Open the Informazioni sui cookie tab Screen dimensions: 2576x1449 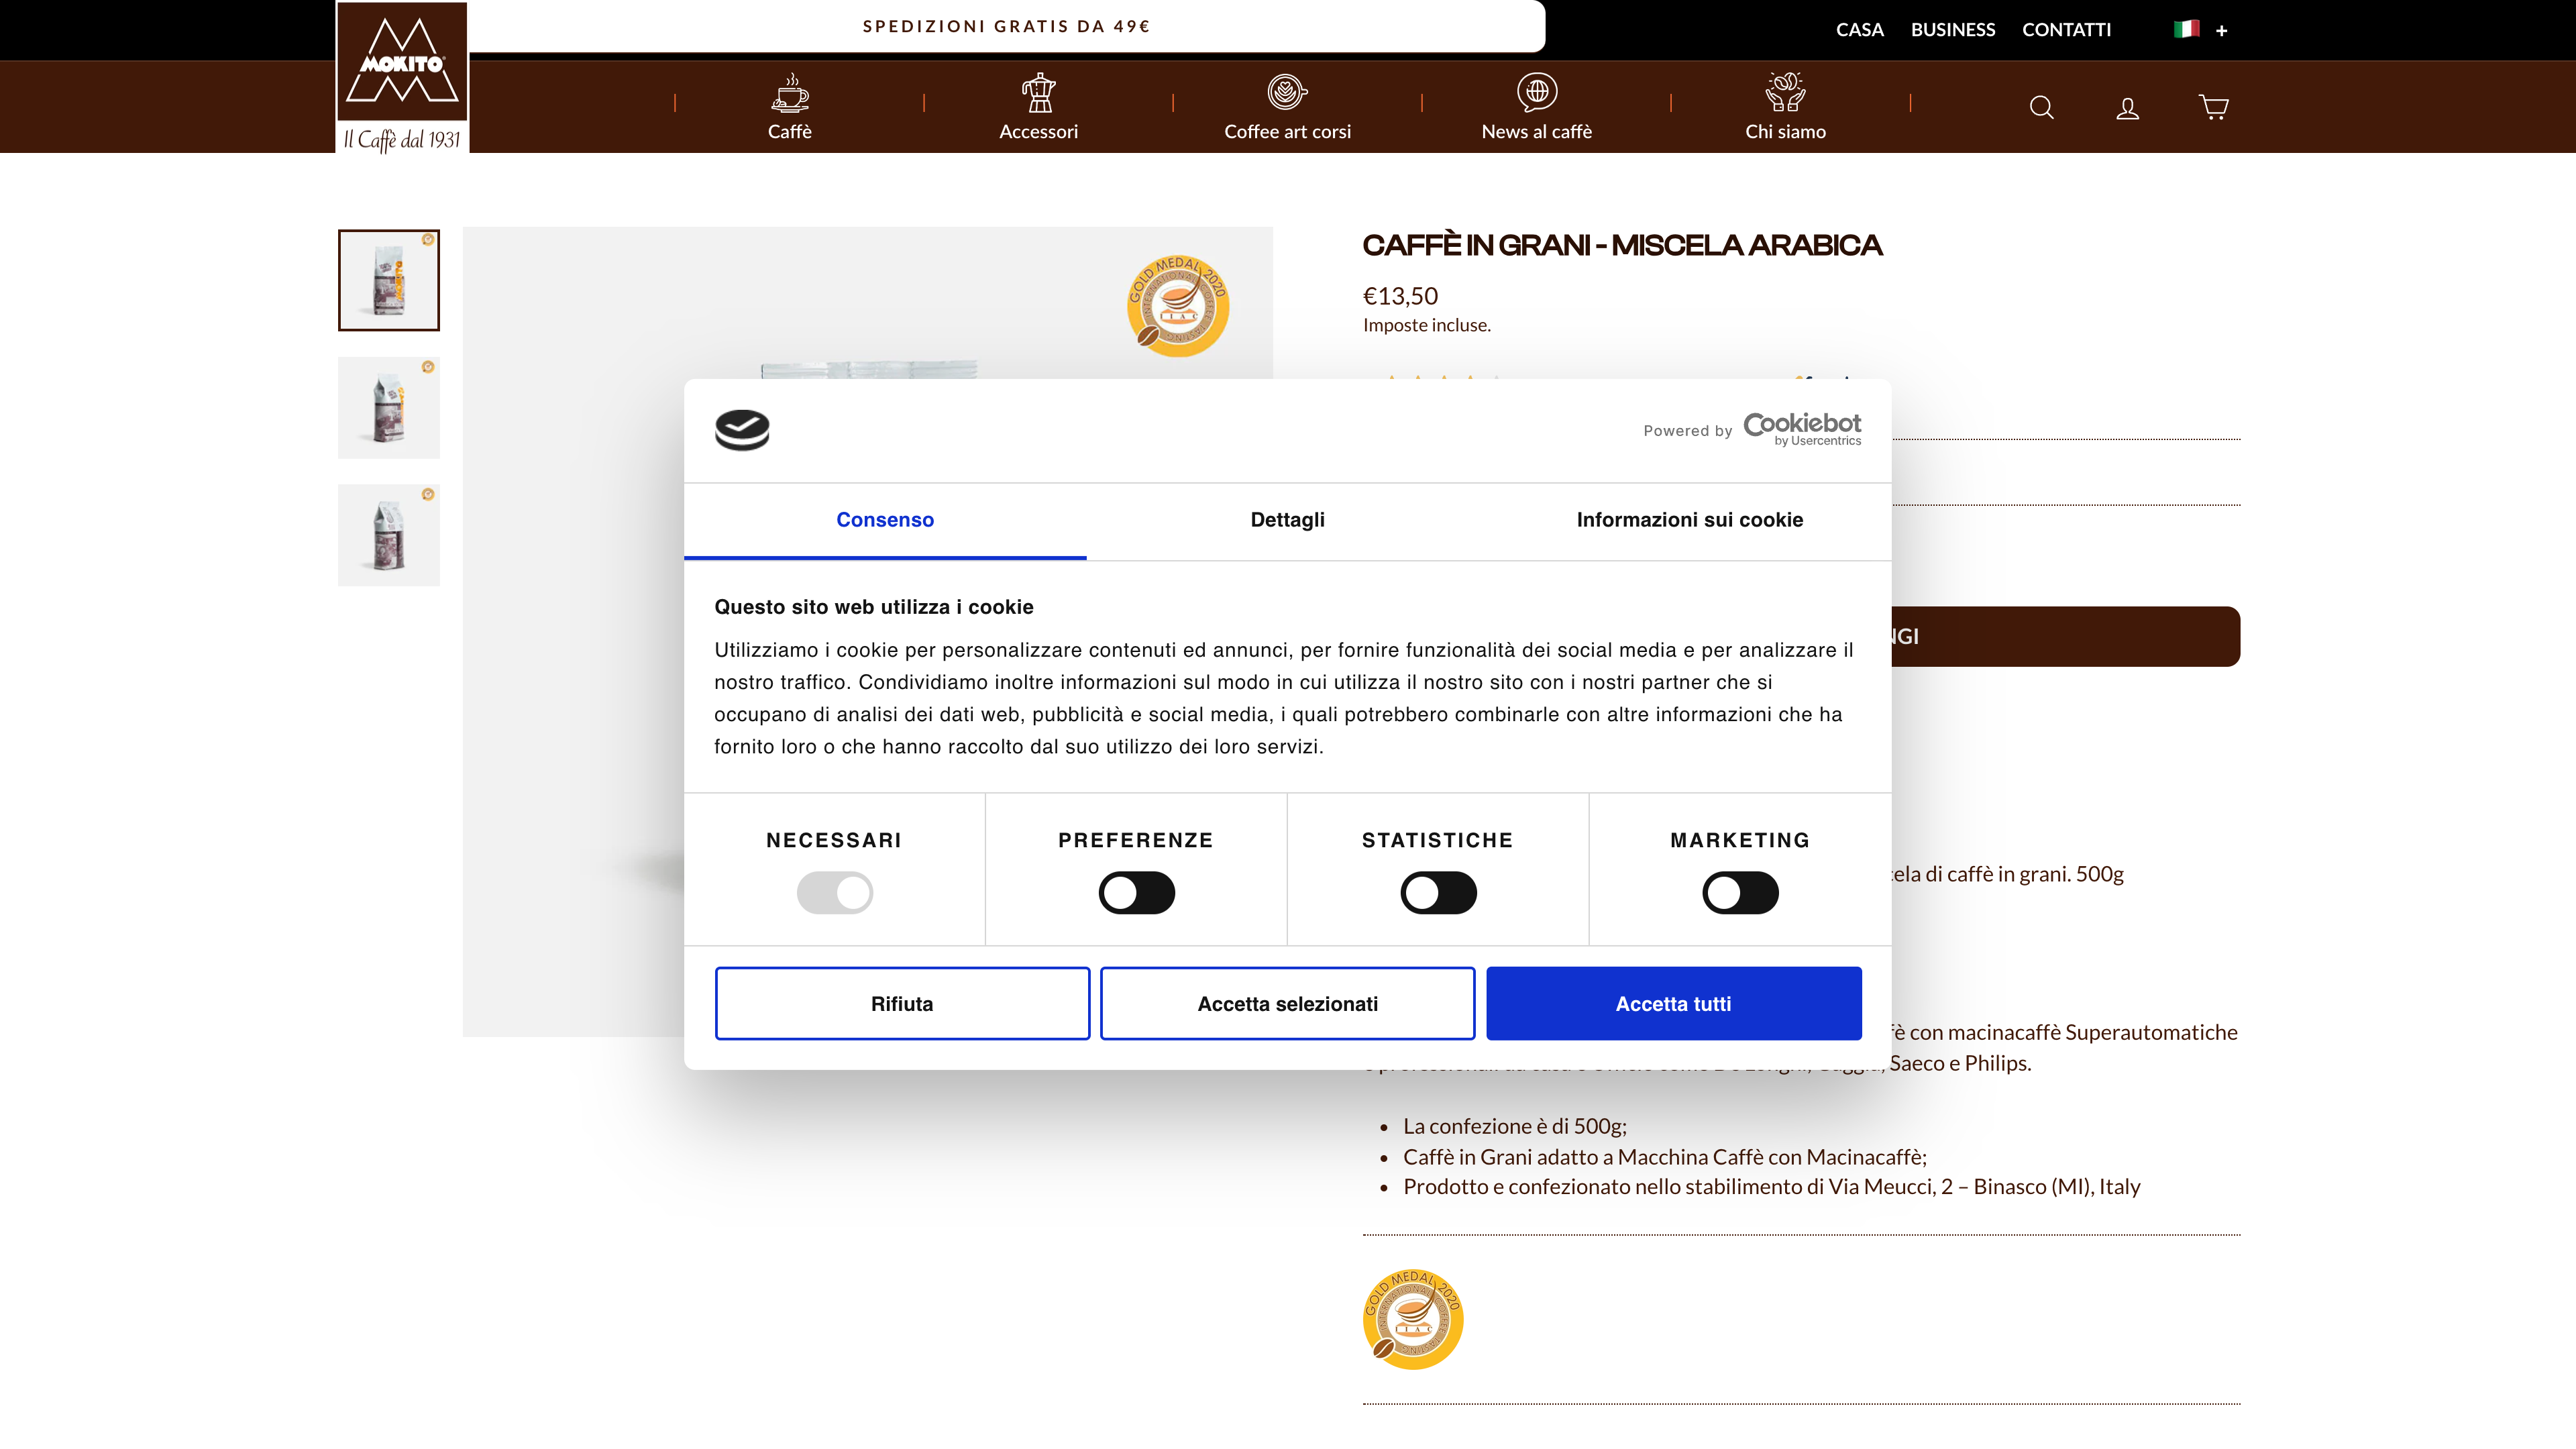click(x=1689, y=520)
